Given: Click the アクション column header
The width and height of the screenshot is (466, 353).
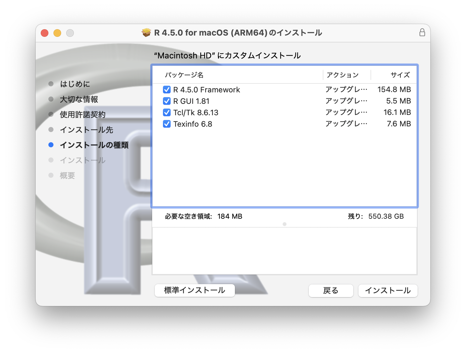Looking at the screenshot, I should [342, 75].
